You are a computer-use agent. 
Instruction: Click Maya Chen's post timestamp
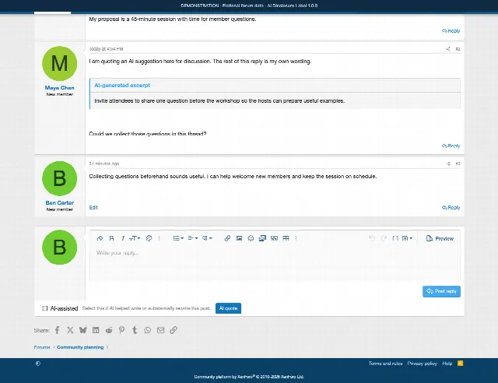coord(106,49)
